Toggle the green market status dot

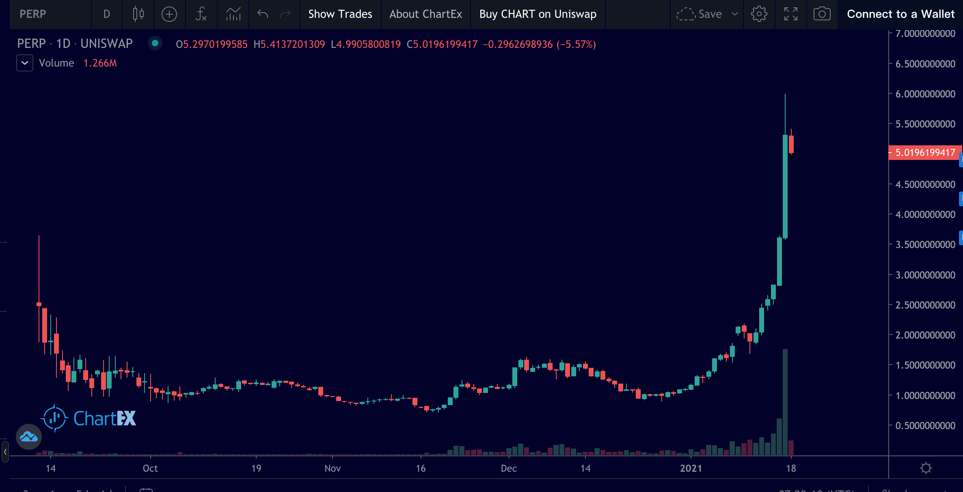coord(155,43)
